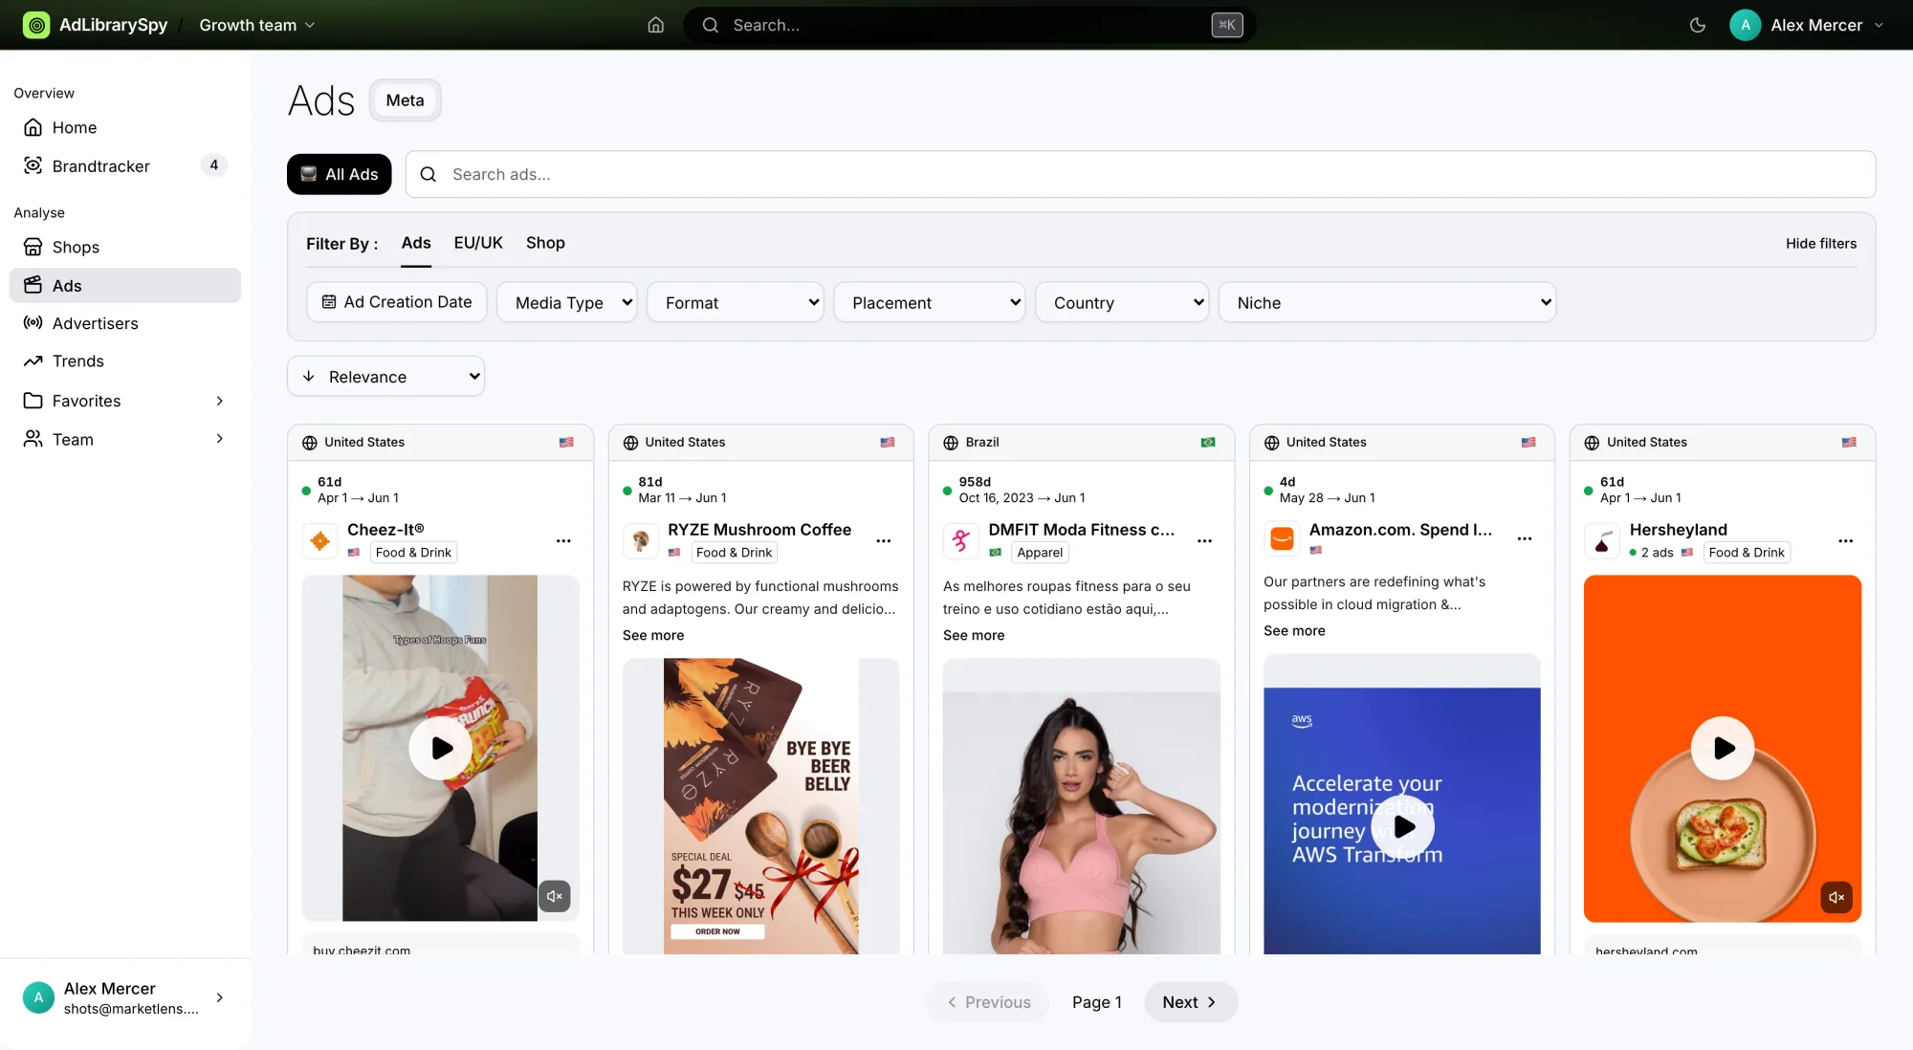
Task: Open the Hersheyland ad options menu
Action: pyautogui.click(x=1845, y=541)
